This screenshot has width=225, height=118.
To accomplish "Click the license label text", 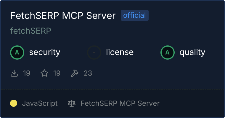I will tap(120, 52).
